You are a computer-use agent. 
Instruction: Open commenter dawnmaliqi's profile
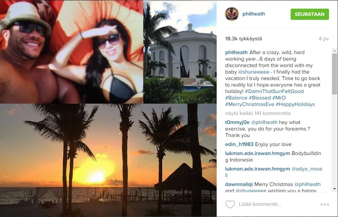click(239, 185)
